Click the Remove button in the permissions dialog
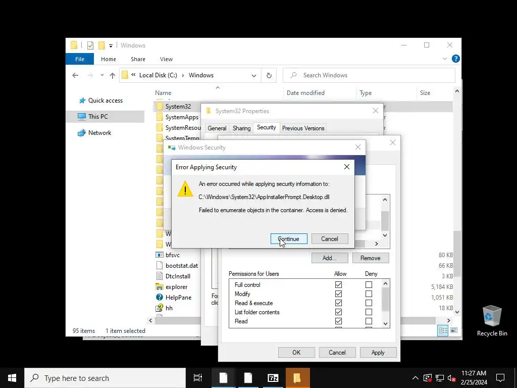517x388 pixels. click(370, 258)
